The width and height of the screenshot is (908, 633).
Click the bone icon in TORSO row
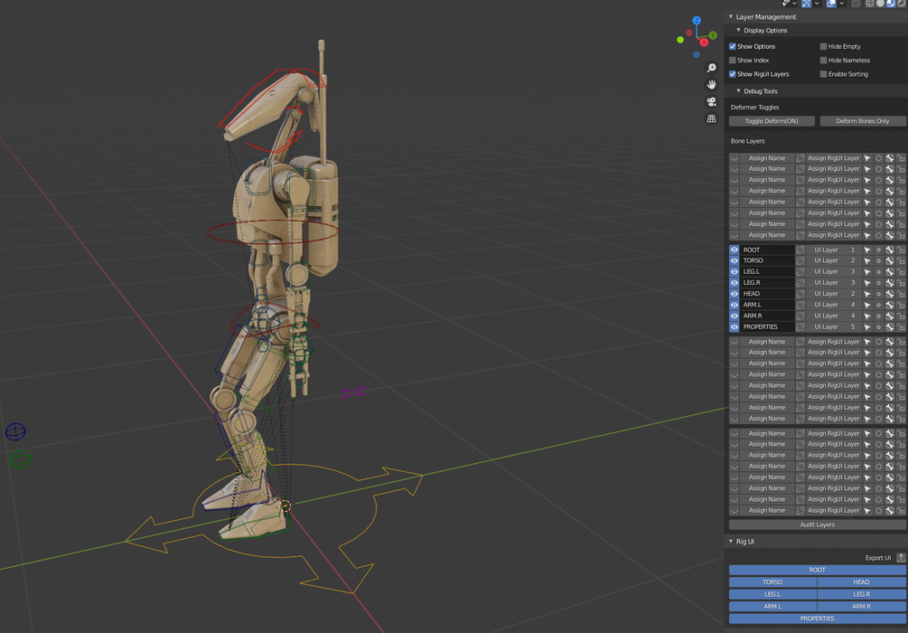click(x=889, y=260)
